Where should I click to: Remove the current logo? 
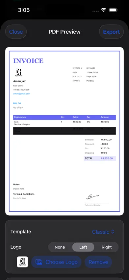pyautogui.click(x=98, y=262)
